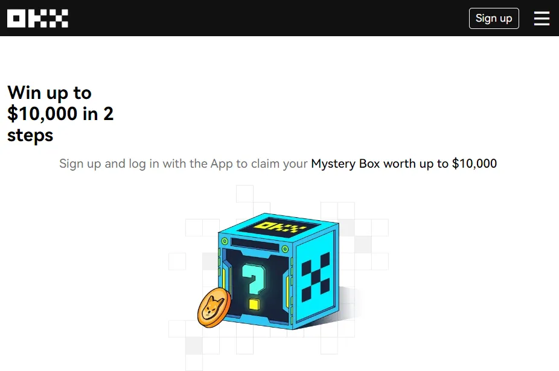This screenshot has height=371, width=559.
Task: Click the OKX logo in the header
Action: click(x=37, y=18)
